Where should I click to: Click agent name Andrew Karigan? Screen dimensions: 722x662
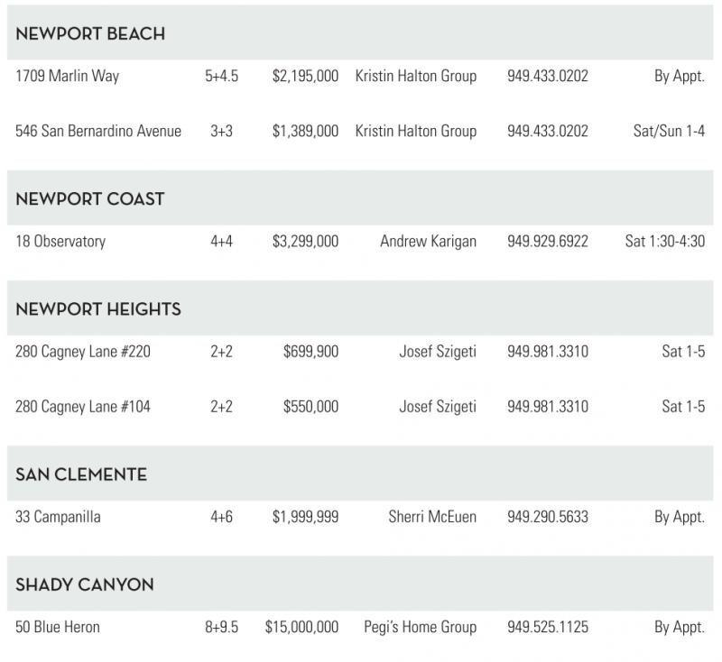[x=428, y=242]
